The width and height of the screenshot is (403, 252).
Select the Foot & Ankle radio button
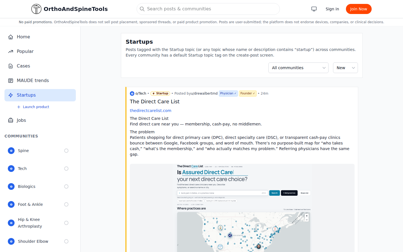pos(66,204)
